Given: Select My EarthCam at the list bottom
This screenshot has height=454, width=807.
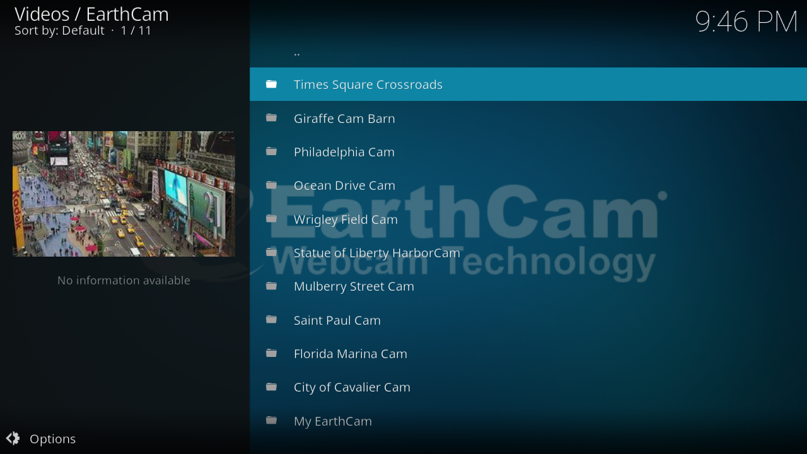Looking at the screenshot, I should point(332,421).
